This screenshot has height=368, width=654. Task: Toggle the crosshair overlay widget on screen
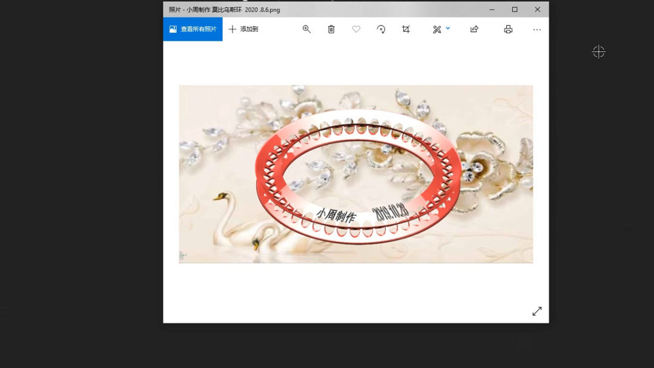(598, 52)
